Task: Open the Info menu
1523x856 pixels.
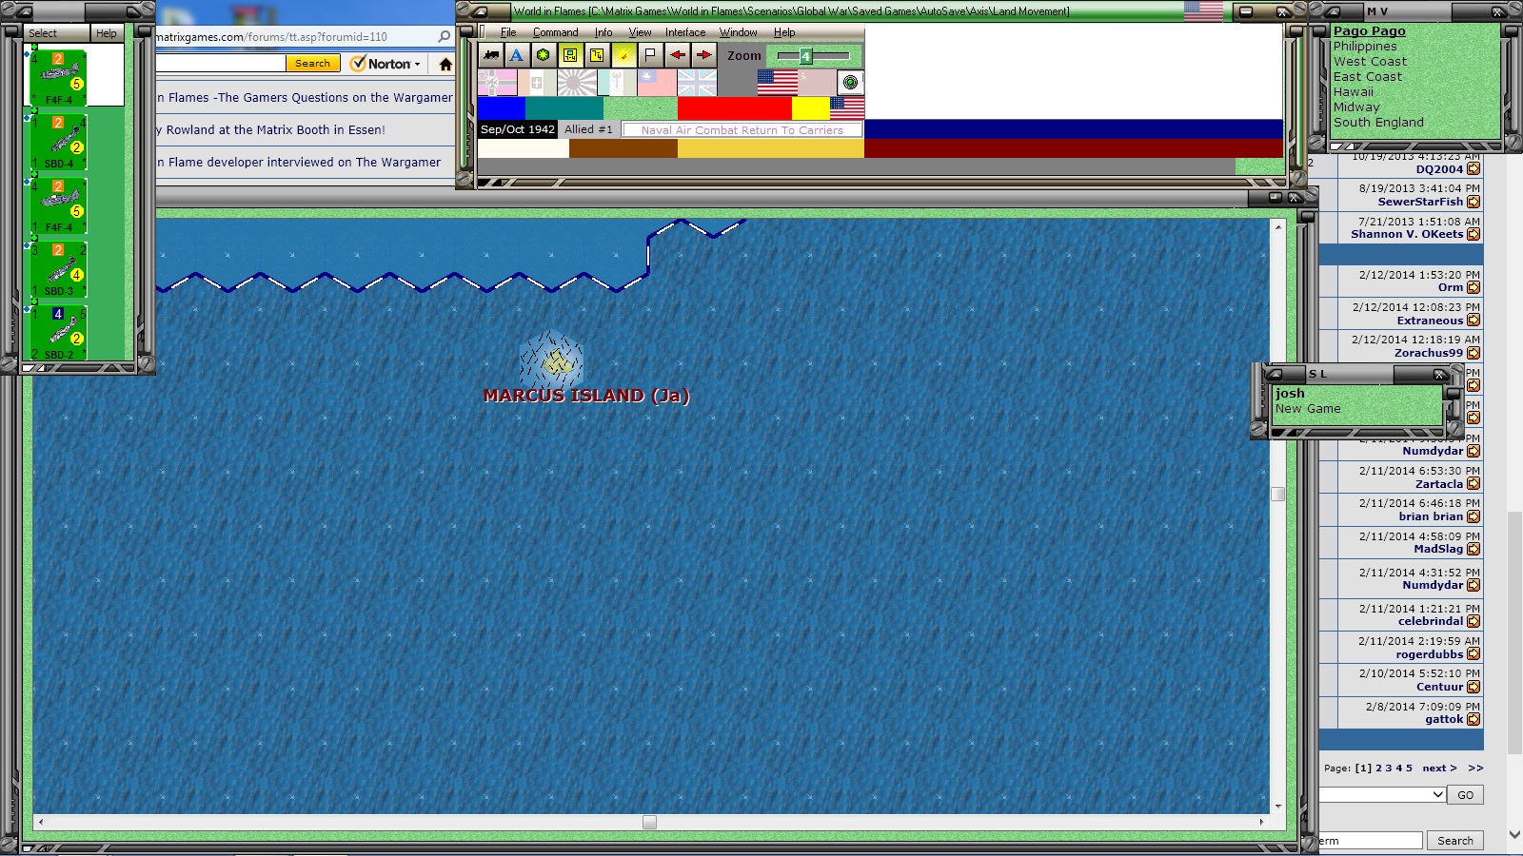Action: 603,32
